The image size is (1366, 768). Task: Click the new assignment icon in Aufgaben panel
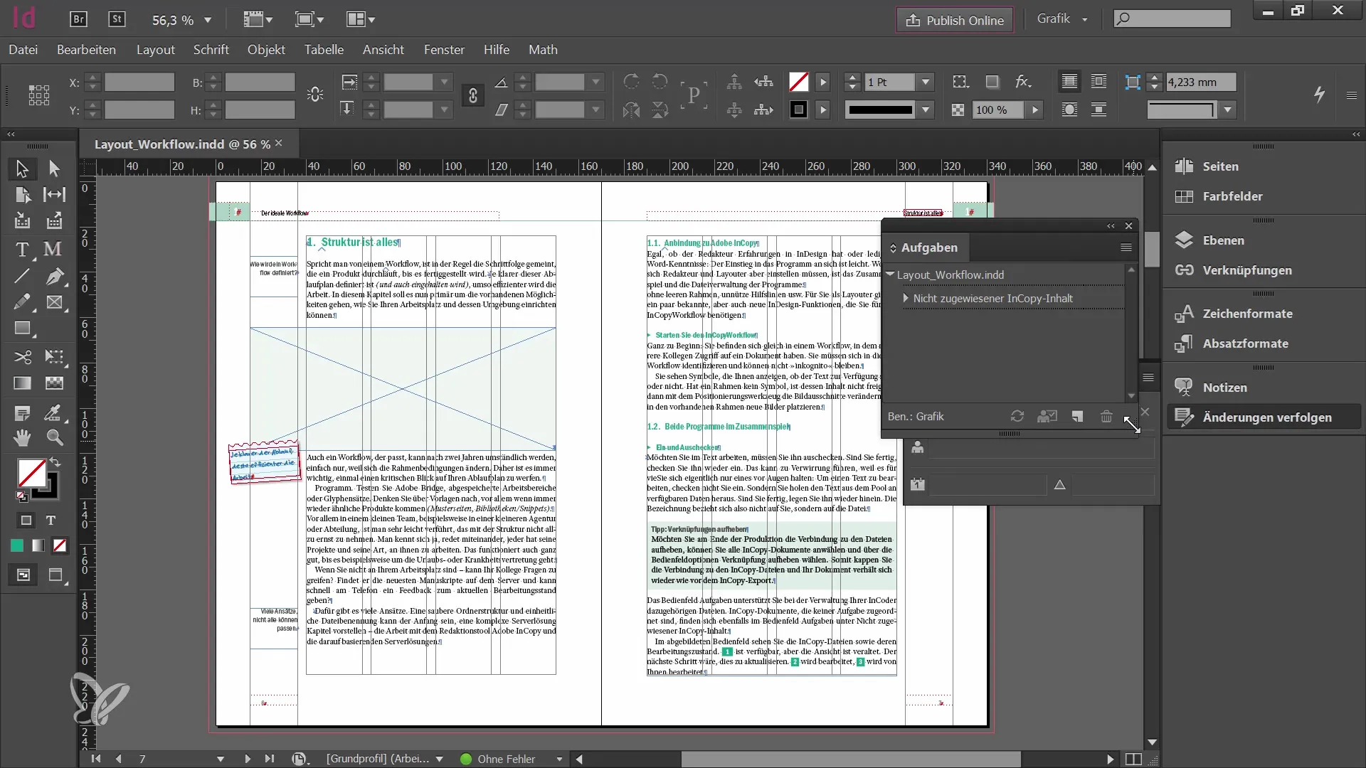click(x=1077, y=416)
